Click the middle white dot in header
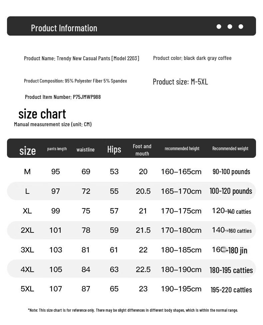This screenshot has height=325, width=263. (x=230, y=27)
